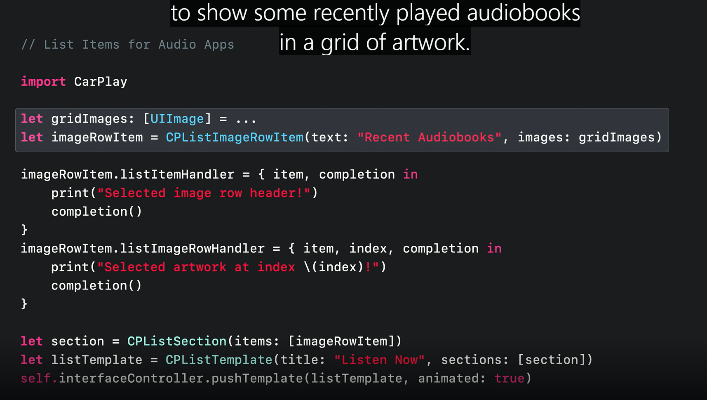707x400 pixels.
Task: Click the "Listen Now" title string
Action: (380, 360)
